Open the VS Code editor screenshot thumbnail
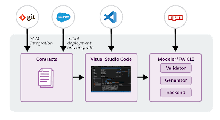This screenshot has height=120, width=220. [x=111, y=79]
